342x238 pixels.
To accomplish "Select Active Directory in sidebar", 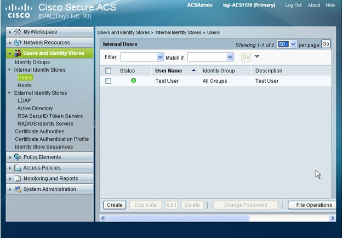I will (x=35, y=108).
